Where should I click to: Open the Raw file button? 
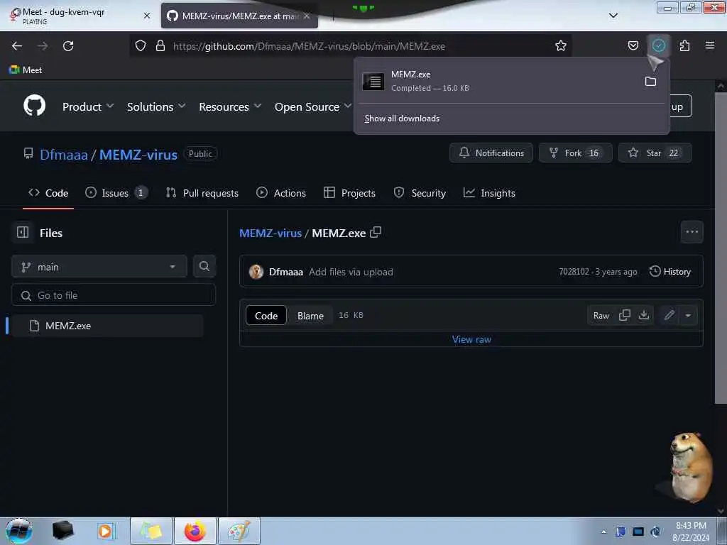coord(601,316)
